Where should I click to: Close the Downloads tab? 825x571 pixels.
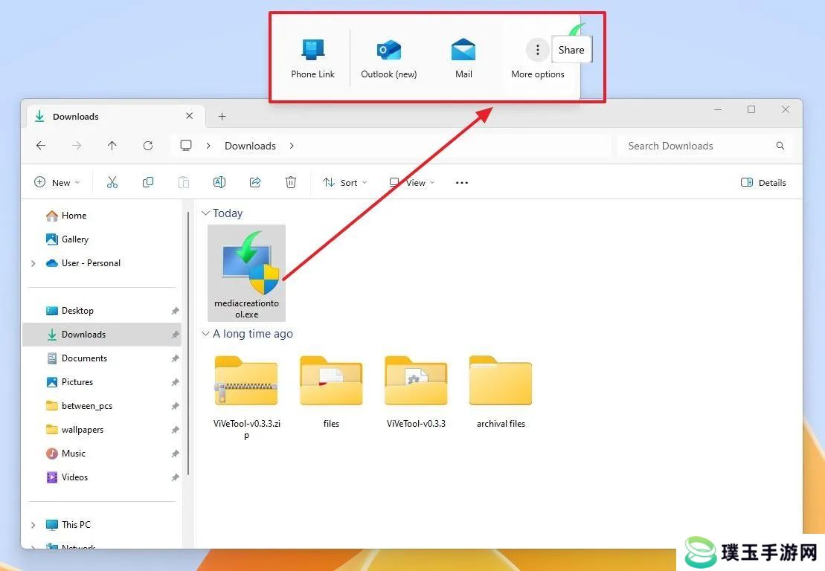pyautogui.click(x=190, y=116)
